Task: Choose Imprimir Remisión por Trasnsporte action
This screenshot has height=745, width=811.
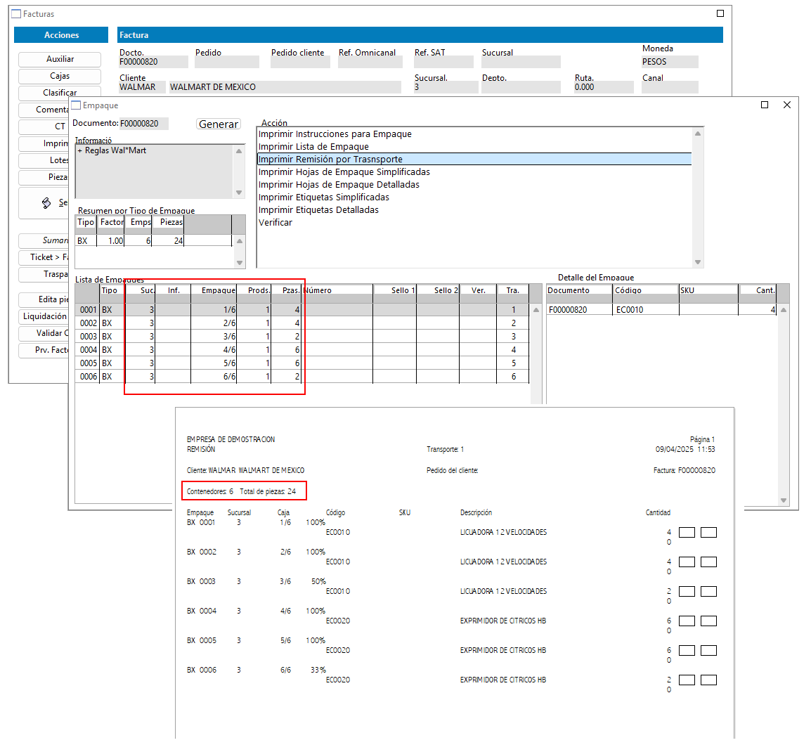Action: (x=474, y=160)
